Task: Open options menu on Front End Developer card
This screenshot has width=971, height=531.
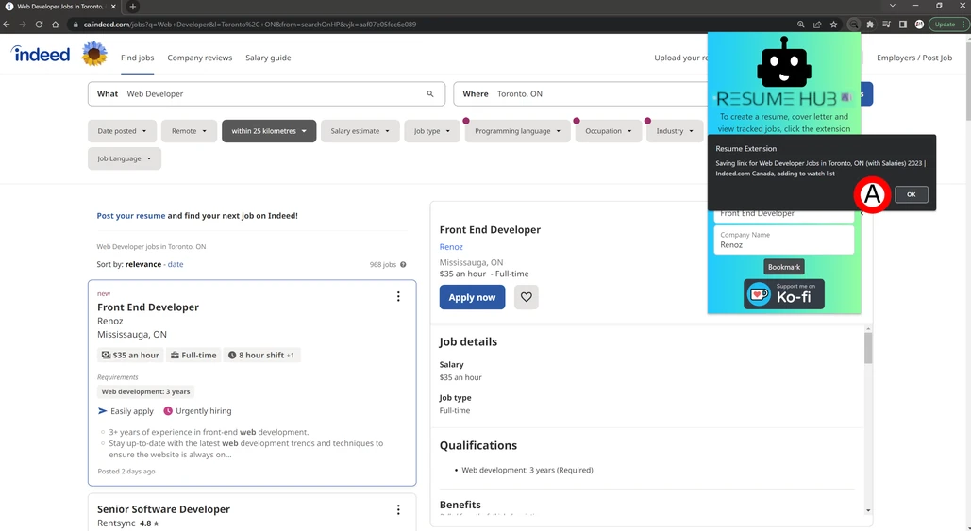Action: click(398, 296)
